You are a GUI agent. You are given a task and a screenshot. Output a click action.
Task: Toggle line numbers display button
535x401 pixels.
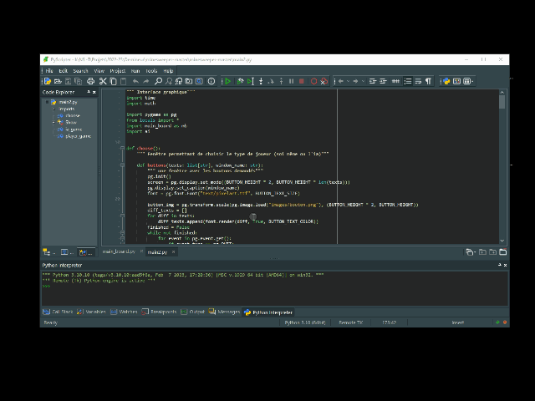click(x=407, y=81)
